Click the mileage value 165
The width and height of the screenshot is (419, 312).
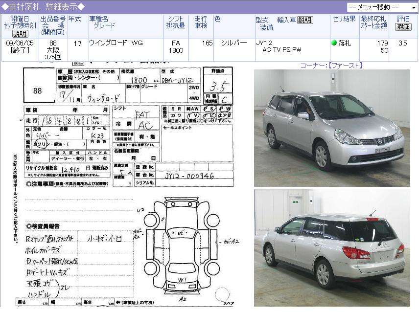[208, 43]
